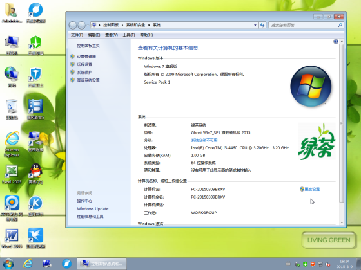
Task: Go to 控制面板主页 in sidebar
Action: (88, 46)
